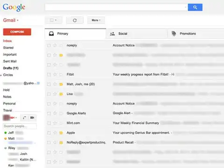224x168 pixels.
Task: Click the Search people input field
Action: pyautogui.click(x=20, y=126)
